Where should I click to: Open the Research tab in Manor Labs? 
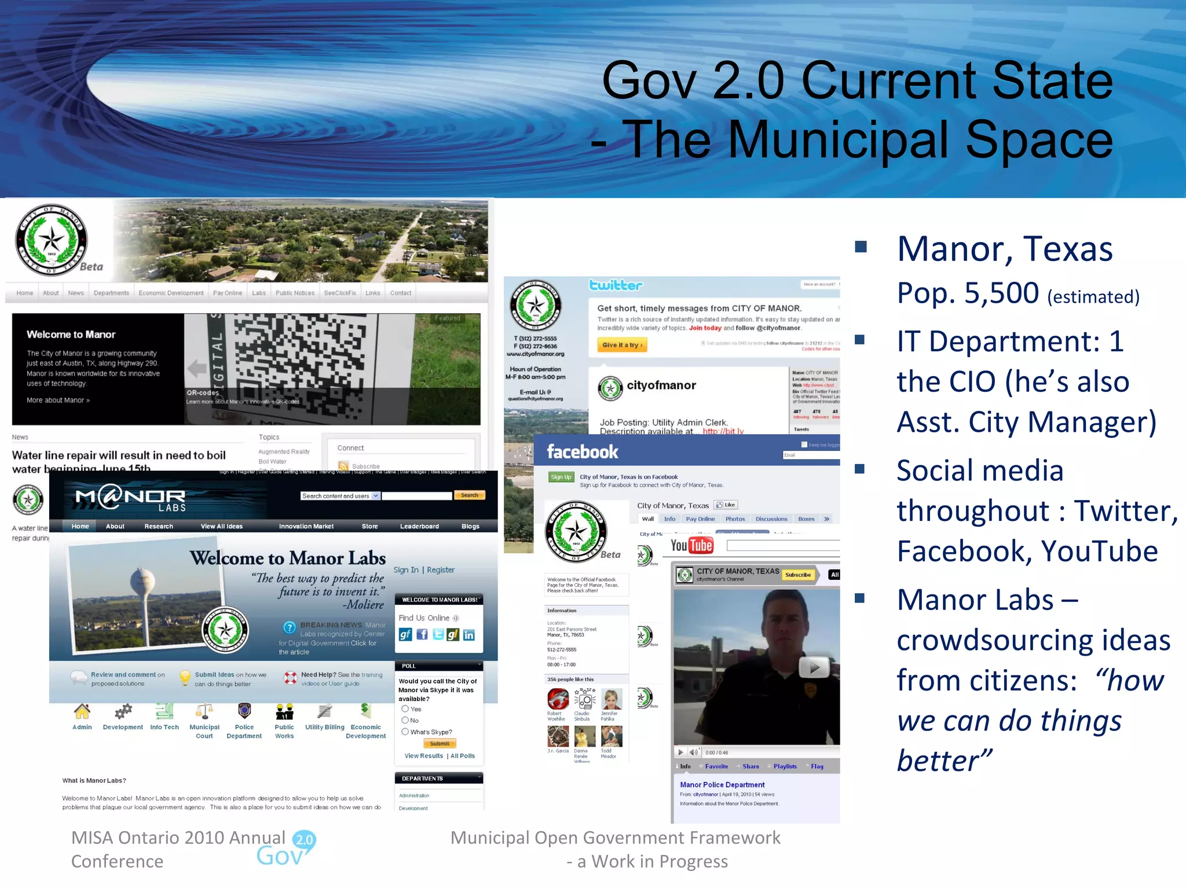click(x=159, y=526)
